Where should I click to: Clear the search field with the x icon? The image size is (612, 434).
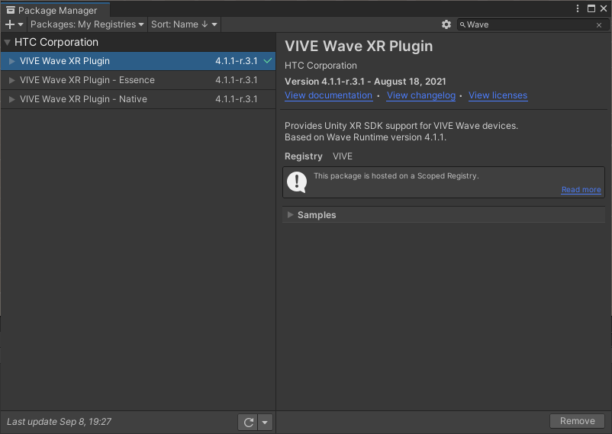click(x=599, y=25)
